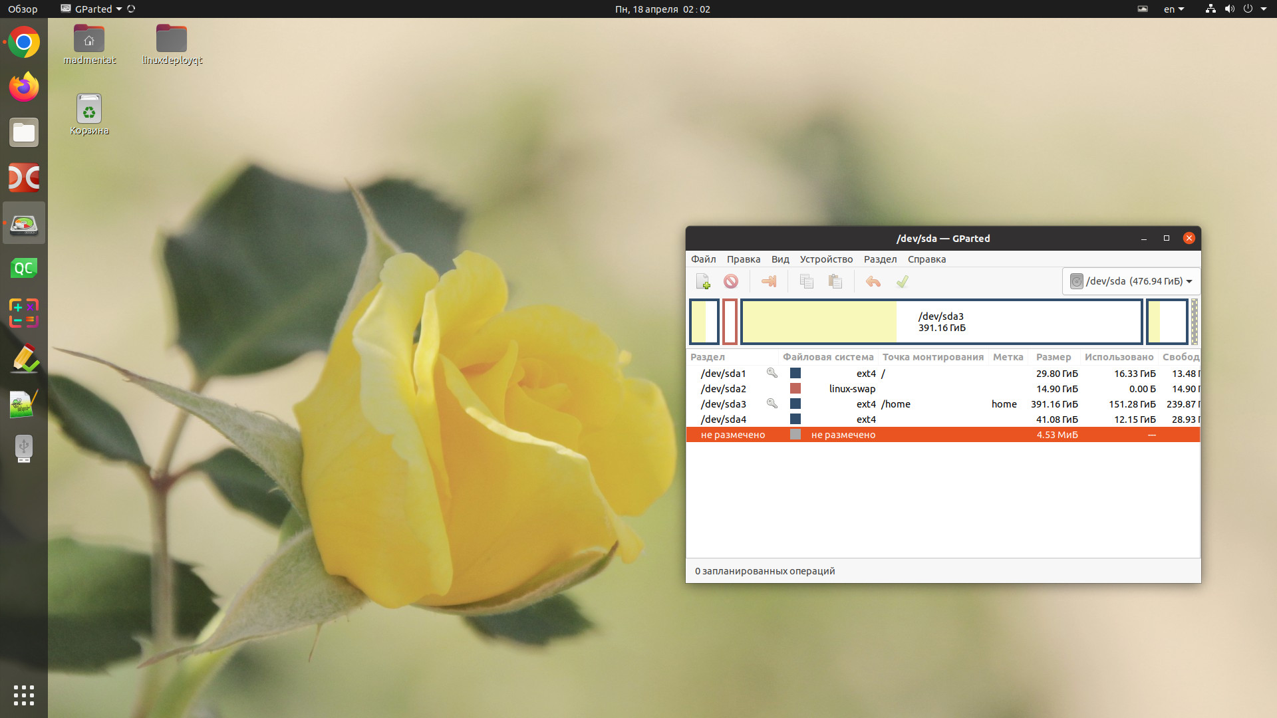Open the Справка menu
Viewport: 1277px width, 718px height.
tap(926, 259)
